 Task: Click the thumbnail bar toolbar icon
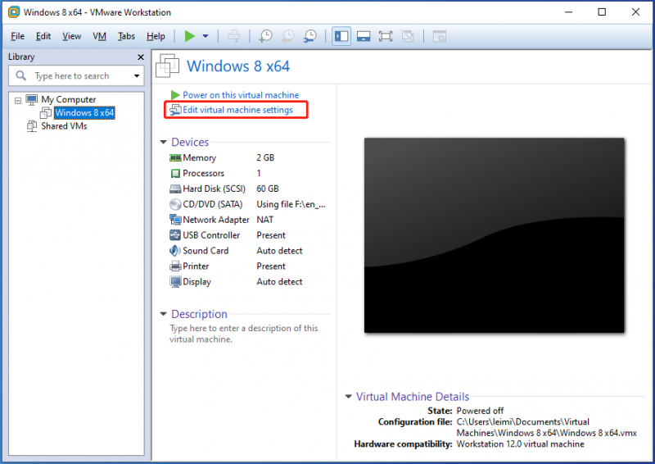[x=364, y=36]
